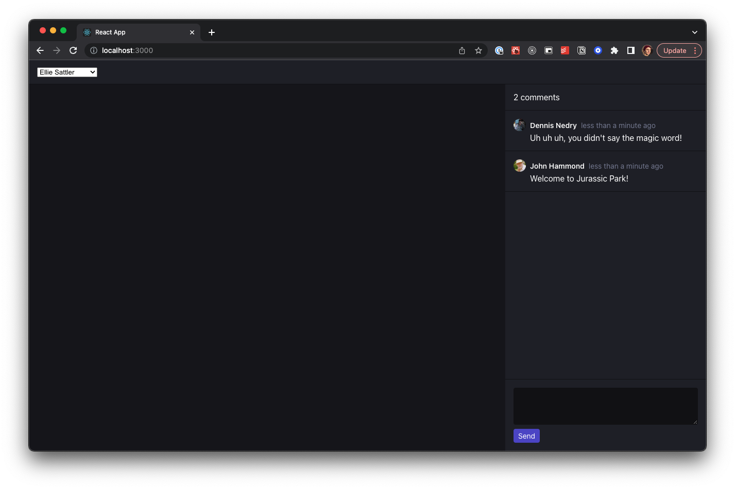View site information for localhost
735x489 pixels.
click(93, 50)
